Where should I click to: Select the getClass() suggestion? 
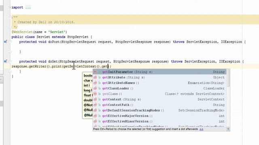pyautogui.click(x=159, y=94)
